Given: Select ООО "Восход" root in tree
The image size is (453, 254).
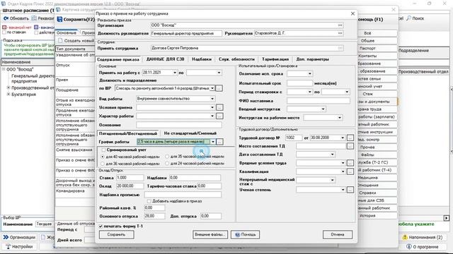Looking at the screenshot, I should pyautogui.click(x=21, y=69).
